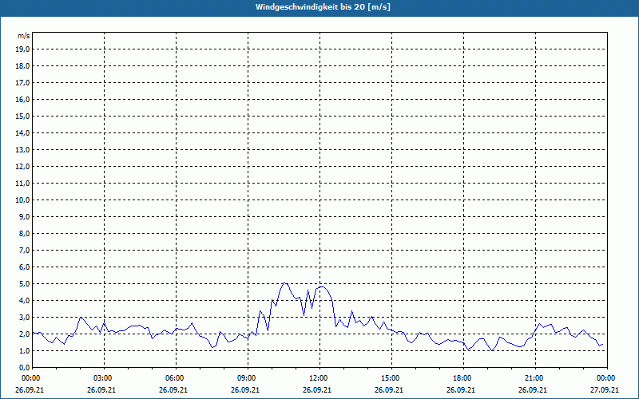Click the 26.09.21 date under 18:00
Screen dimensions: 639x399
(461, 389)
